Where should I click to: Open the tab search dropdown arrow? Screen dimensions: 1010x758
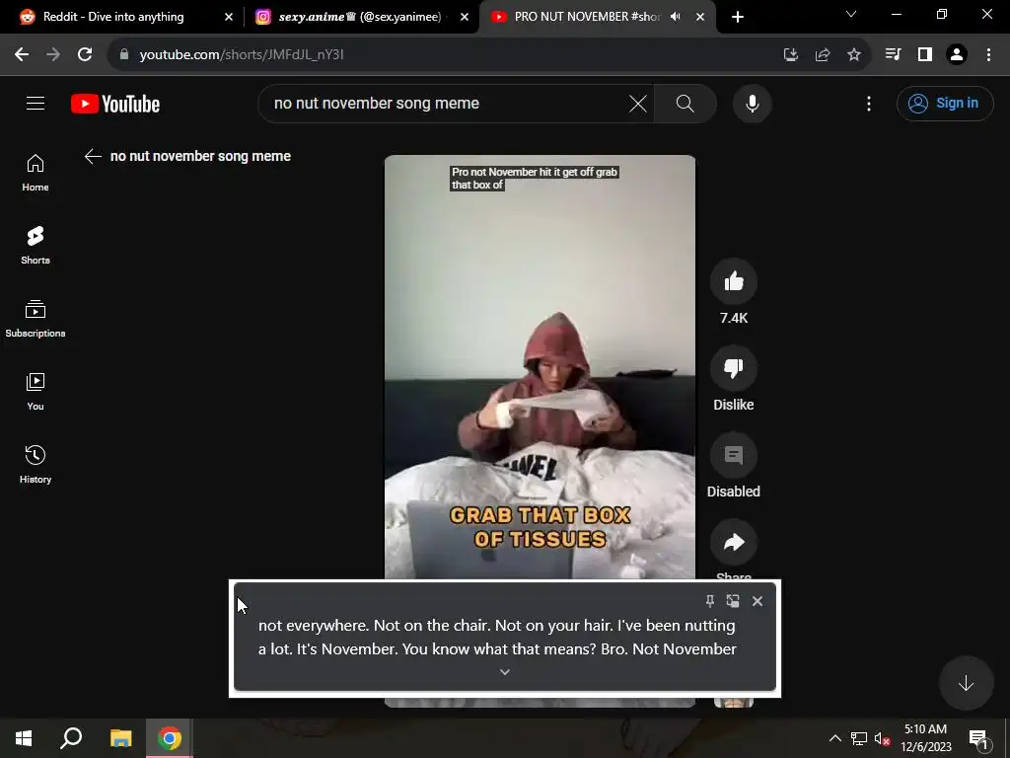(x=851, y=14)
